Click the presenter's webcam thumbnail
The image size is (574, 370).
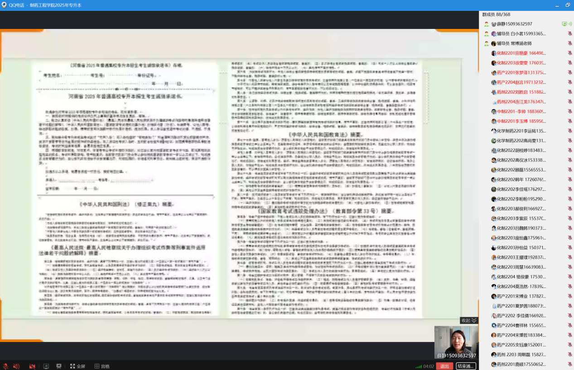[456, 342]
